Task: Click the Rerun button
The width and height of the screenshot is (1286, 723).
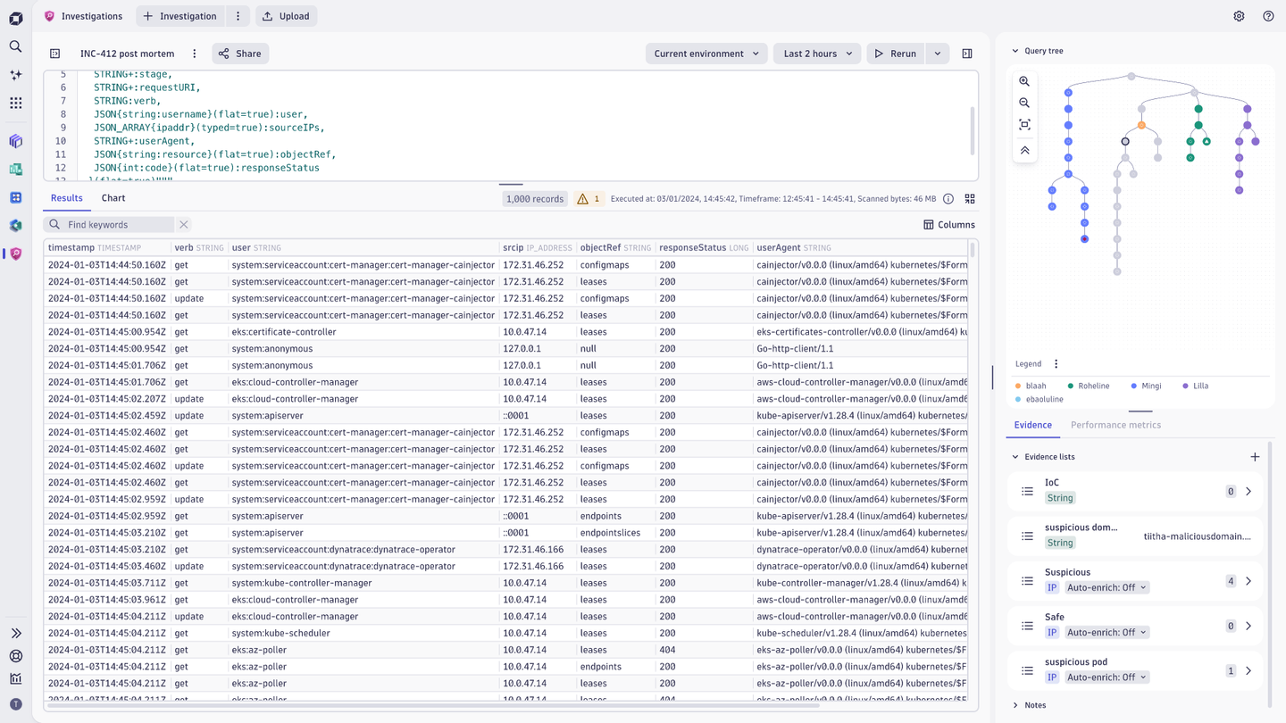Action: 897,54
